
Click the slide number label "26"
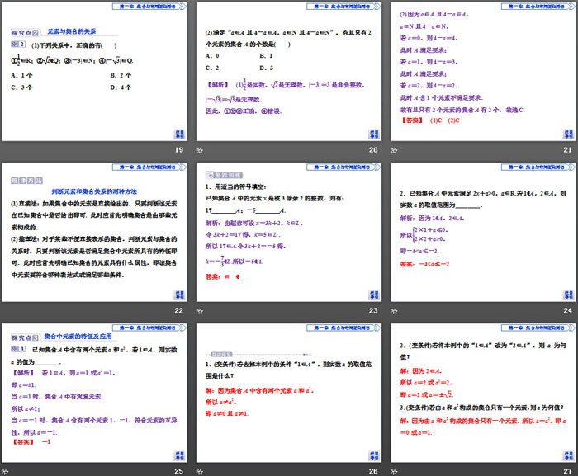(373, 471)
